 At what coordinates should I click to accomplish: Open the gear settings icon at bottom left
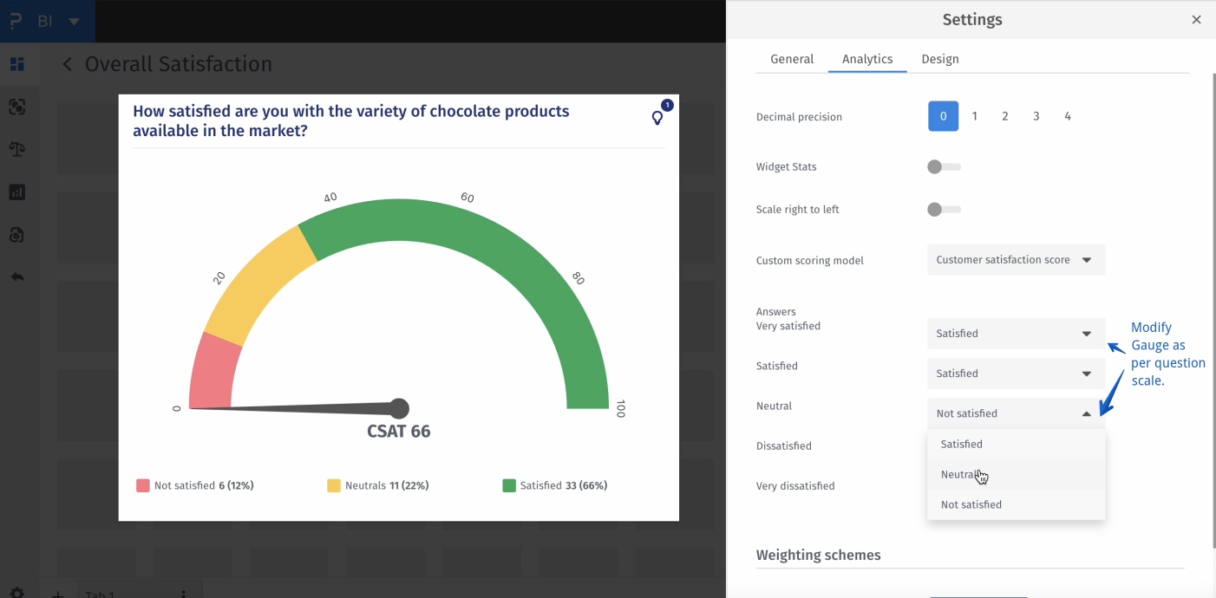pyautogui.click(x=17, y=592)
